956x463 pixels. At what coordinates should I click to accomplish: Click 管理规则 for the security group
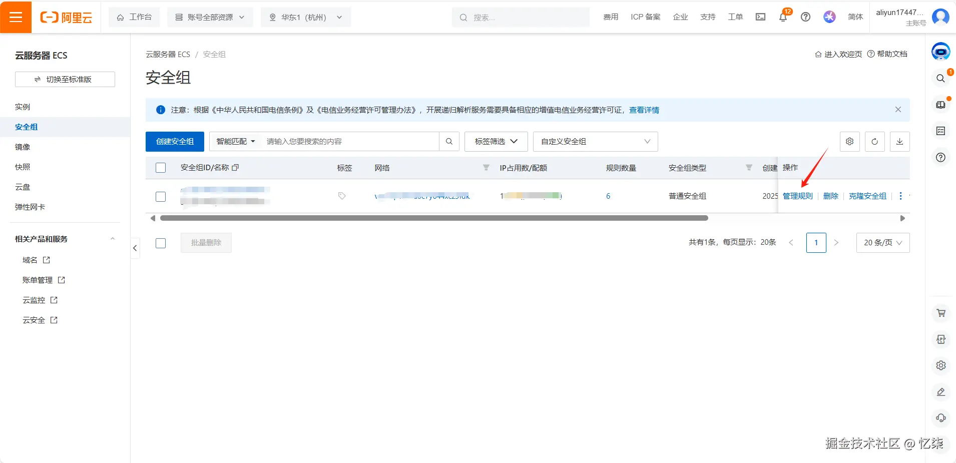coord(798,196)
